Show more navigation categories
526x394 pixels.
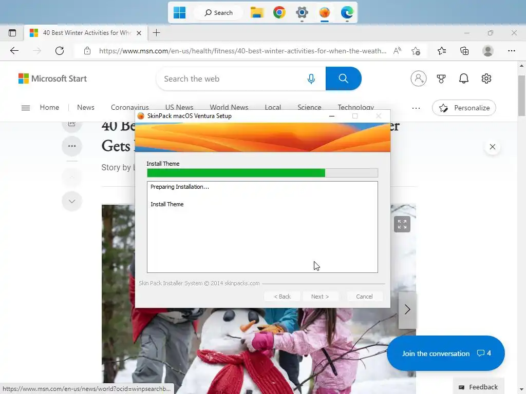(416, 108)
